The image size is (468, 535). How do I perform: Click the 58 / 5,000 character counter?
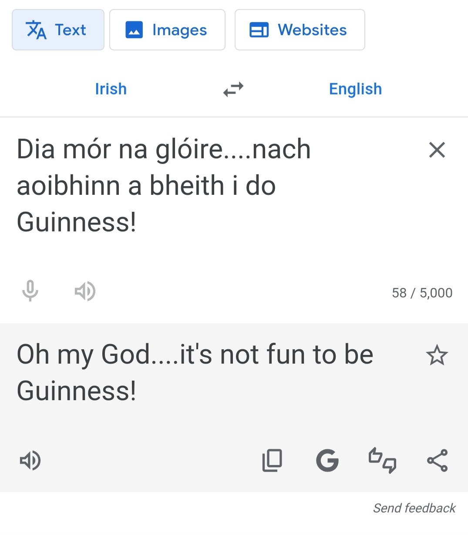click(x=422, y=293)
